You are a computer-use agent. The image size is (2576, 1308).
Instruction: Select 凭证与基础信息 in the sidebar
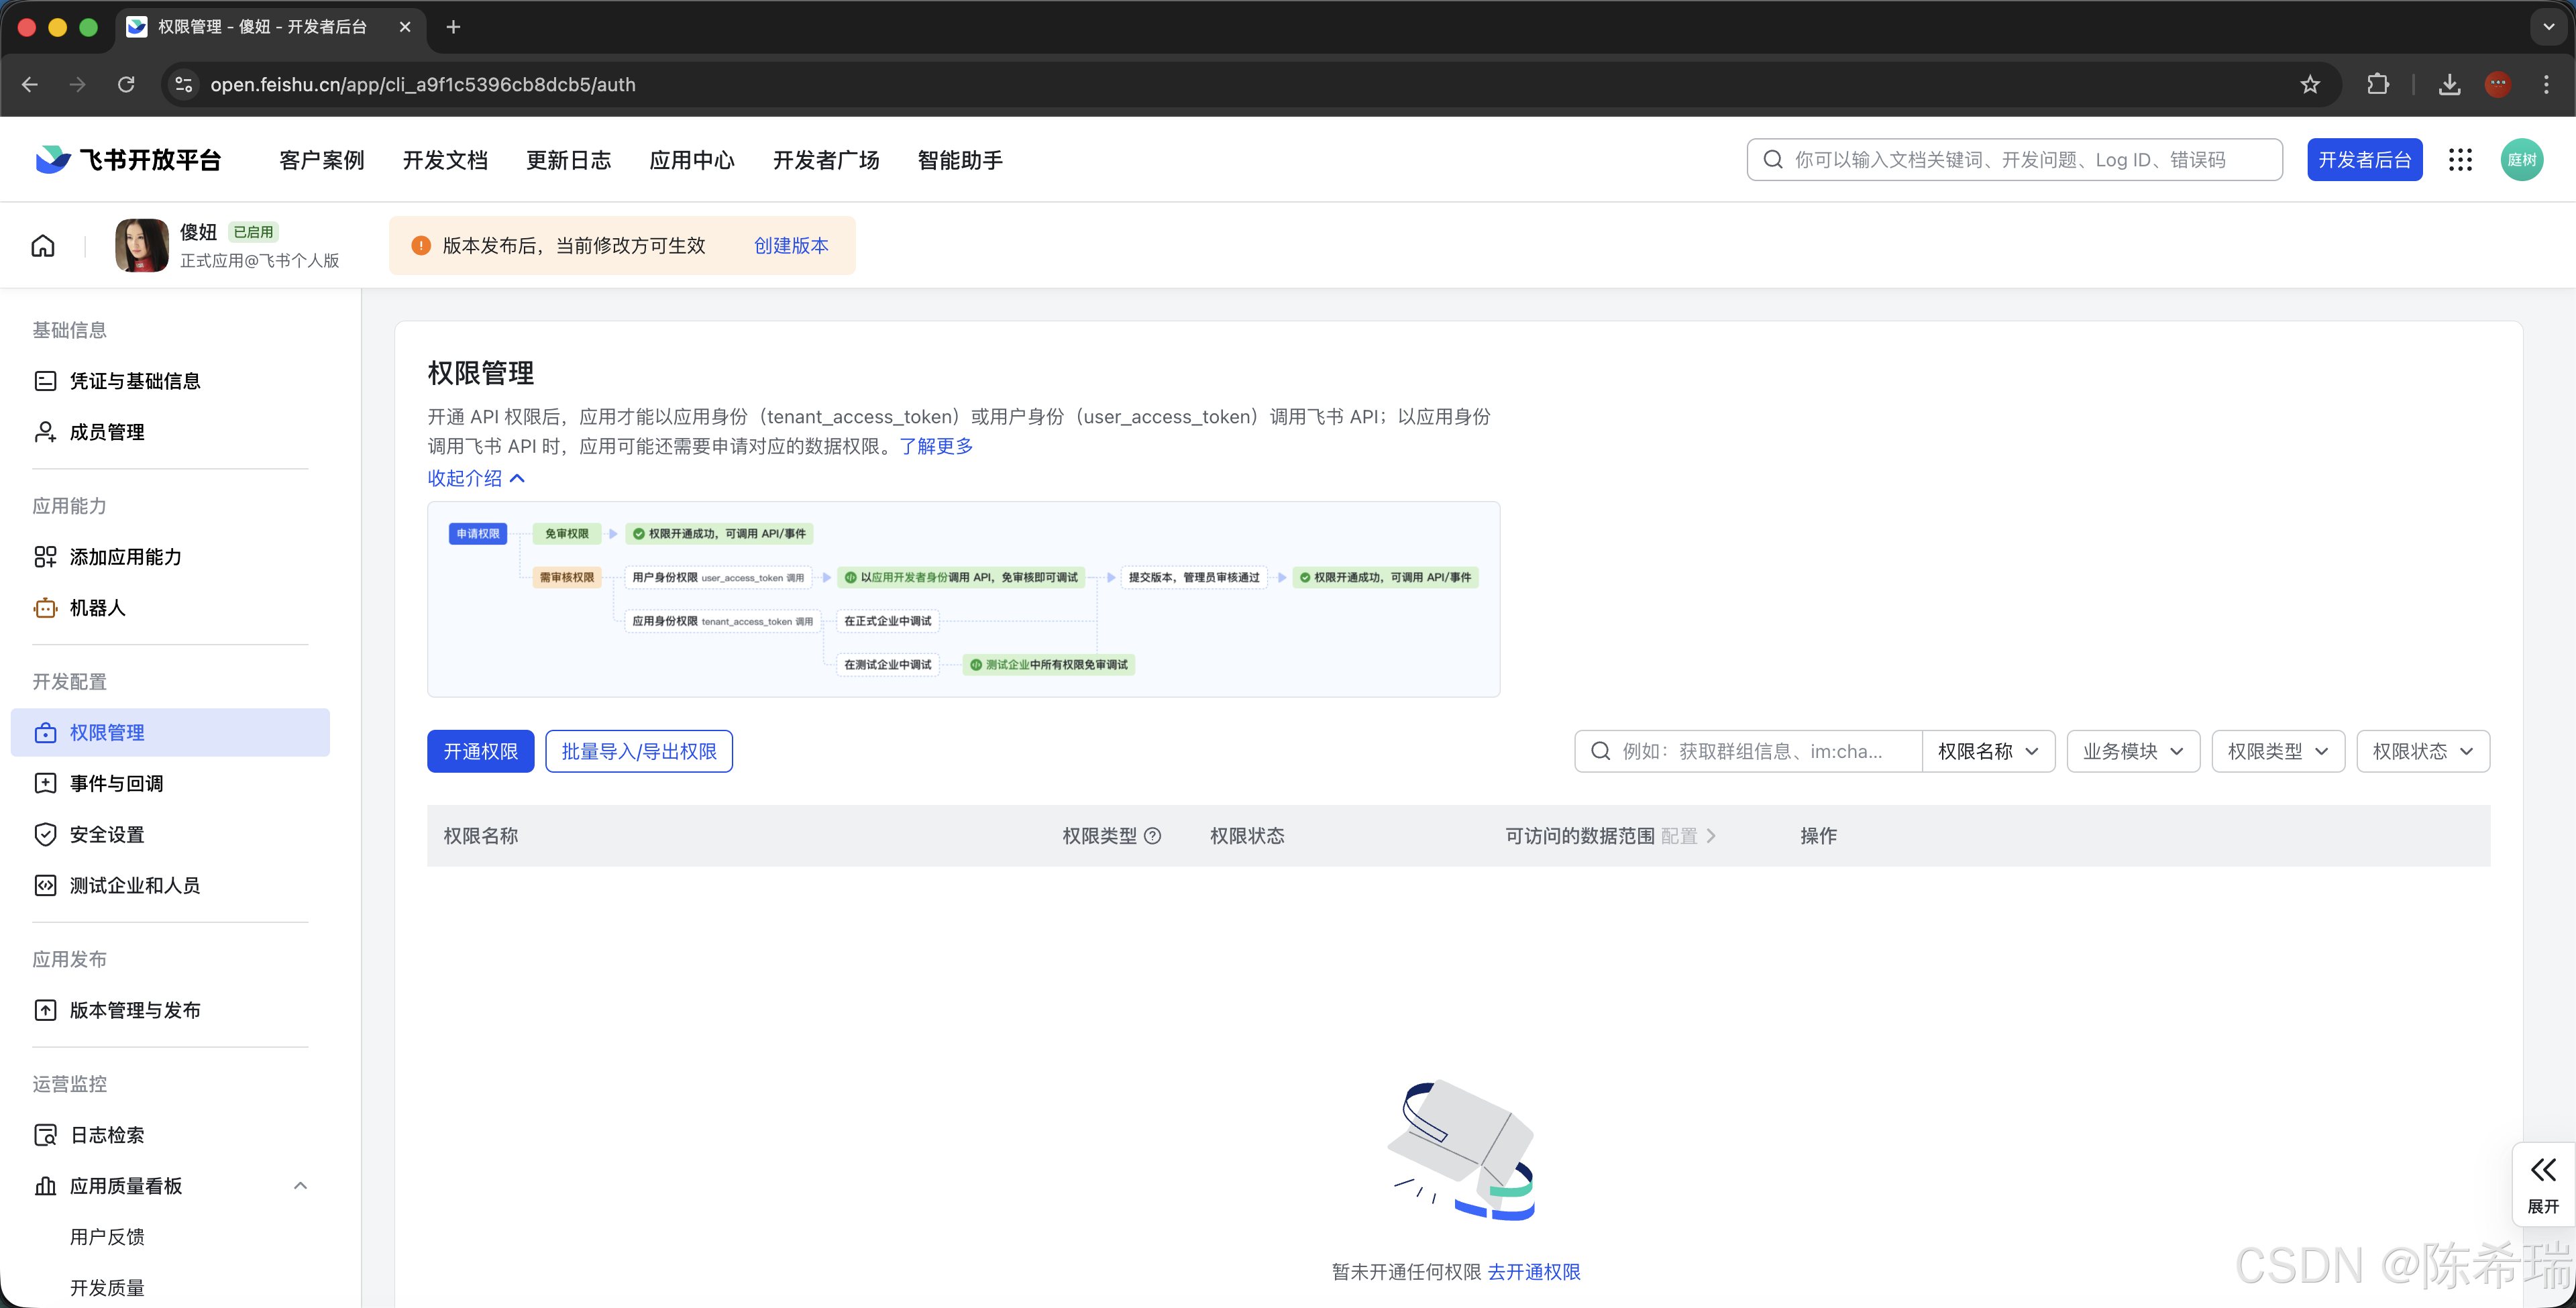point(135,381)
